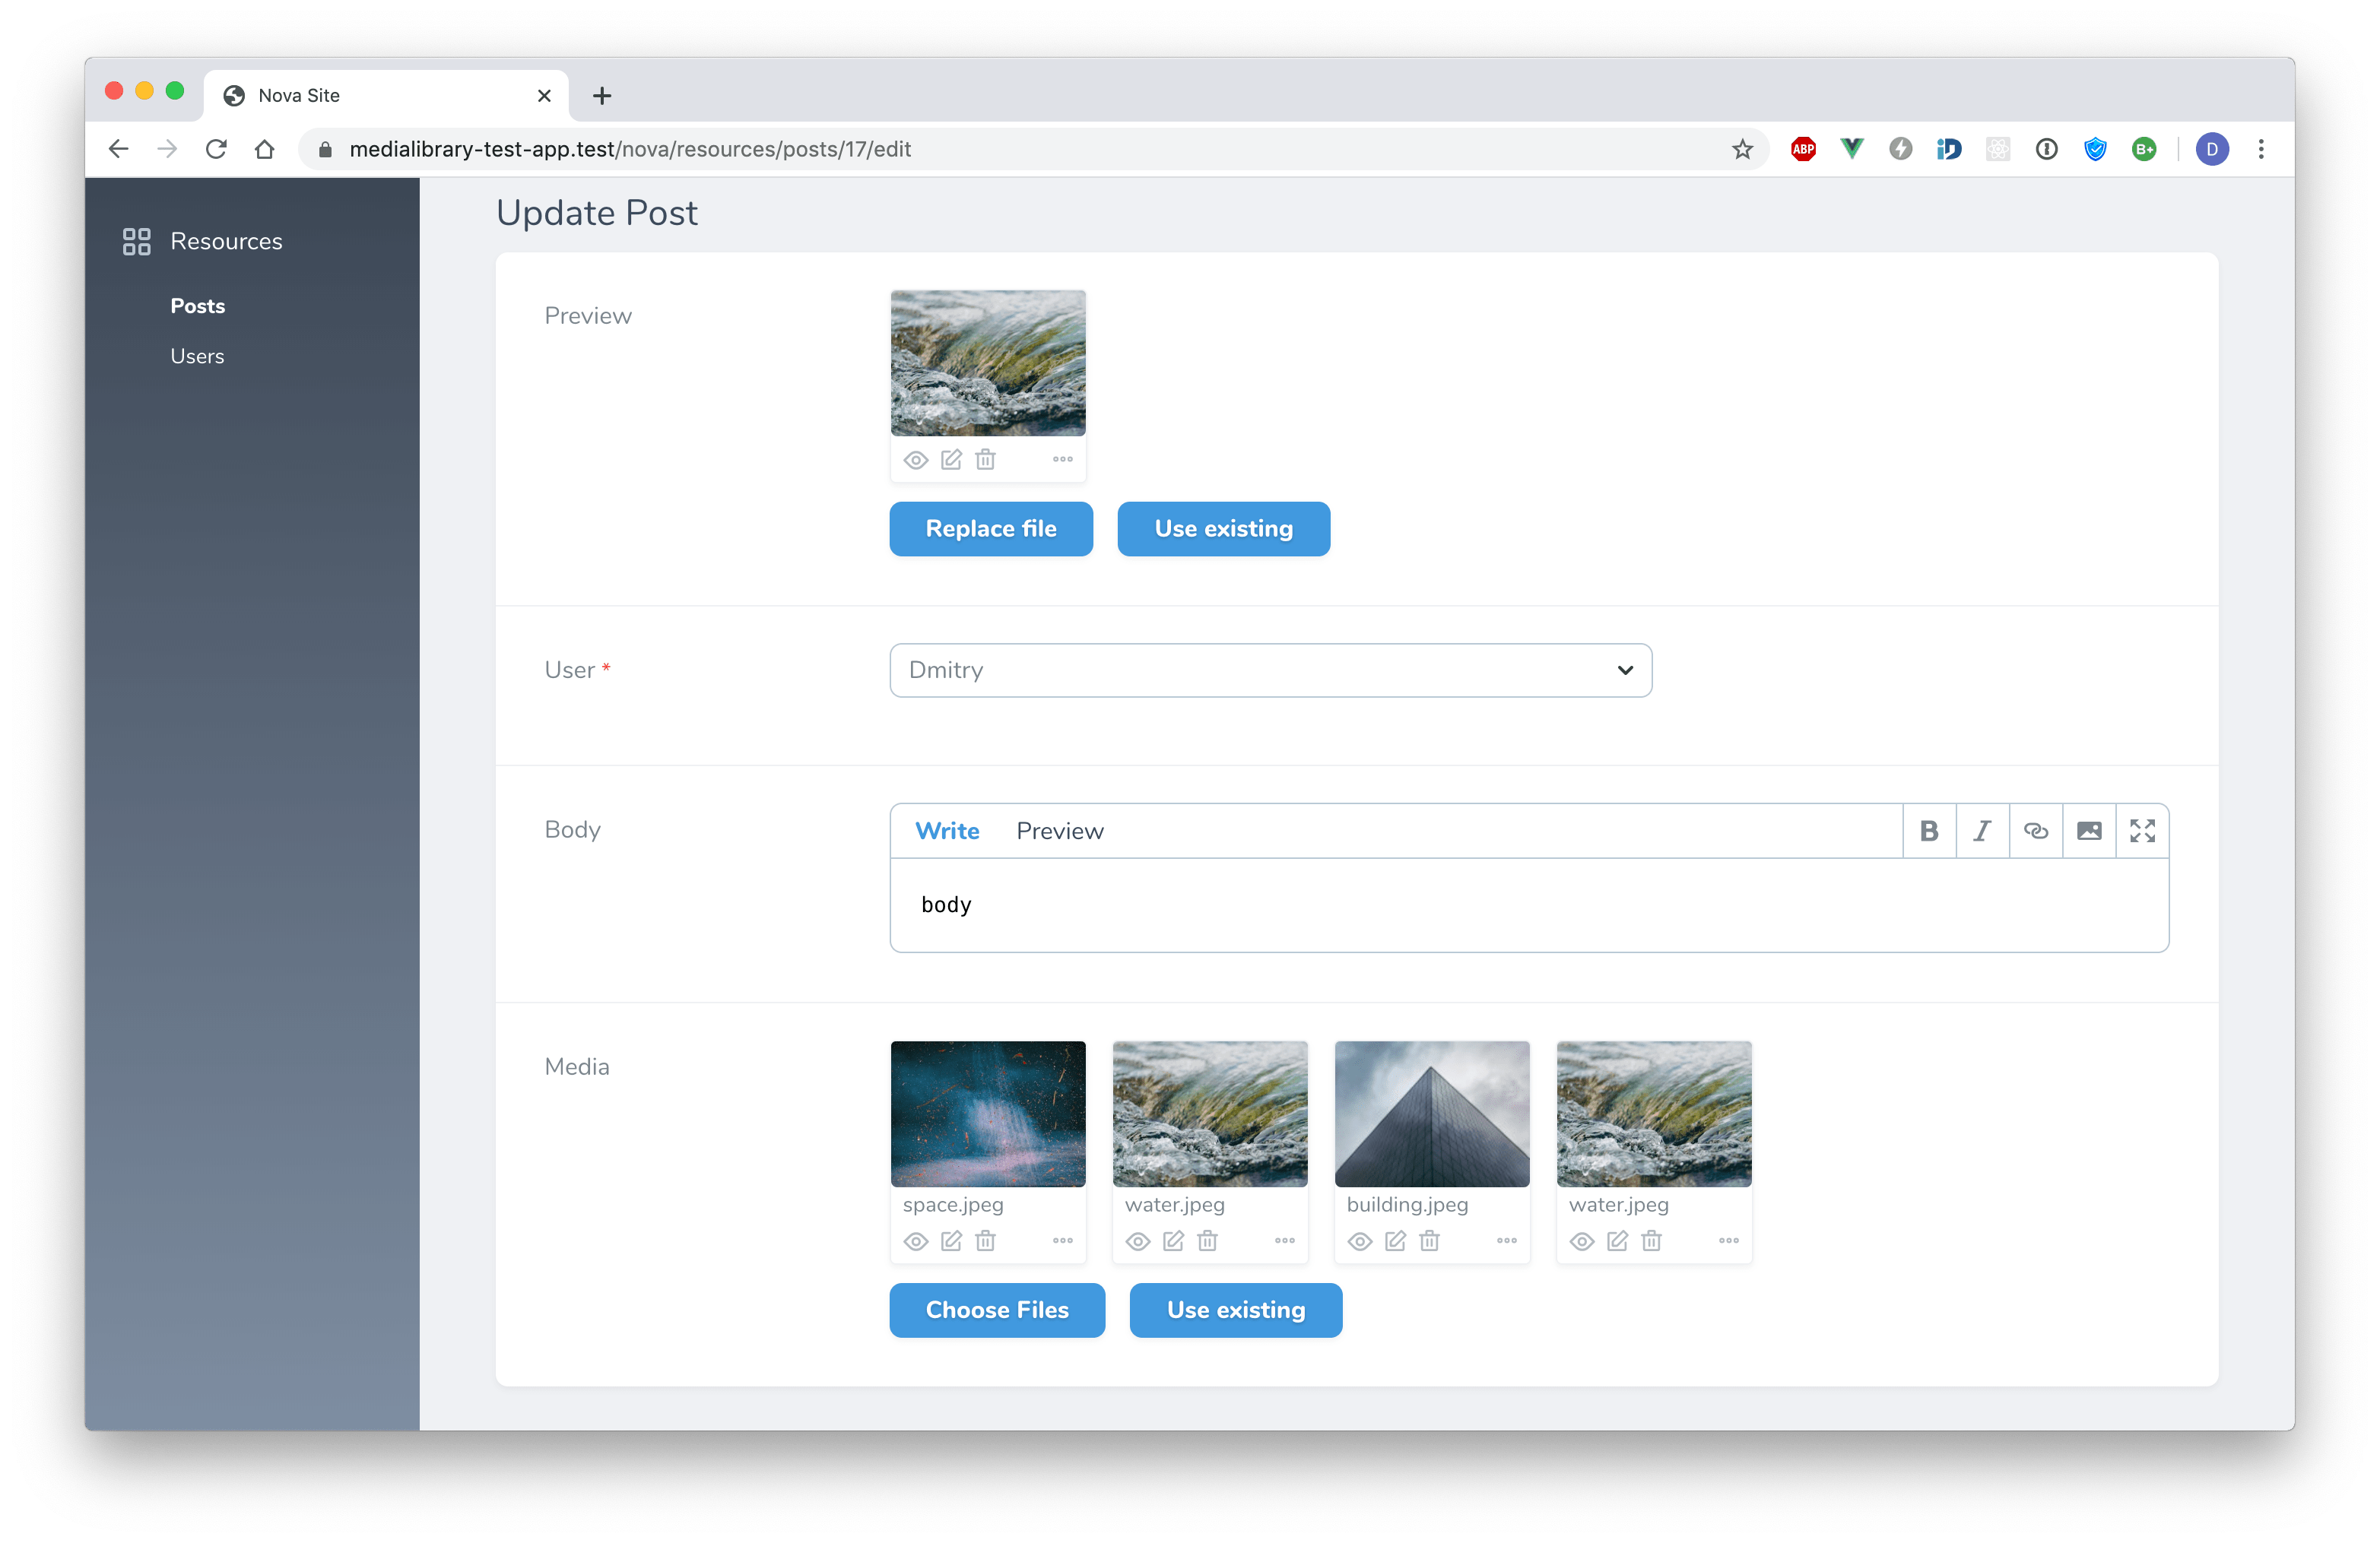Screen dimensions: 2380x1543
Task: Delete space.jpeg using its trash icon
Action: click(985, 1240)
